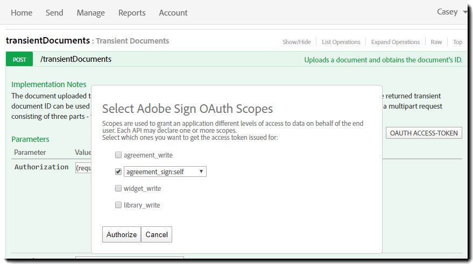
Task: Click the Authorization parameter name
Action: (x=41, y=167)
